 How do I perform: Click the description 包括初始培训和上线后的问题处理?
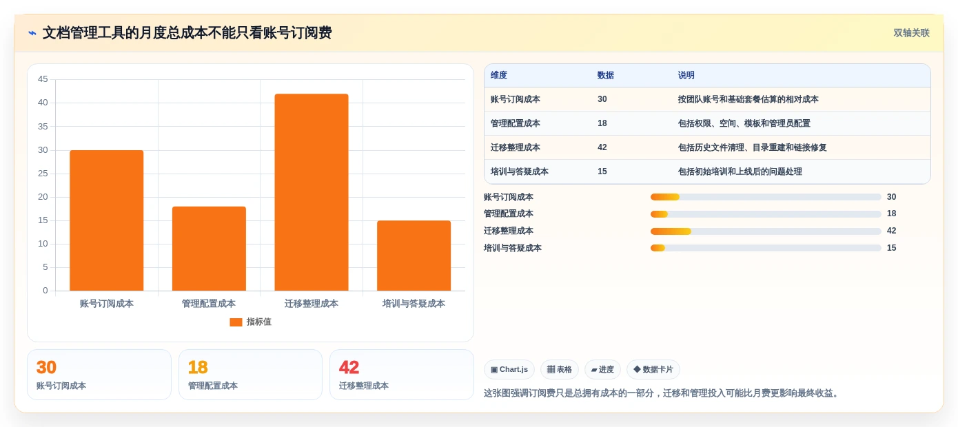pos(740,172)
